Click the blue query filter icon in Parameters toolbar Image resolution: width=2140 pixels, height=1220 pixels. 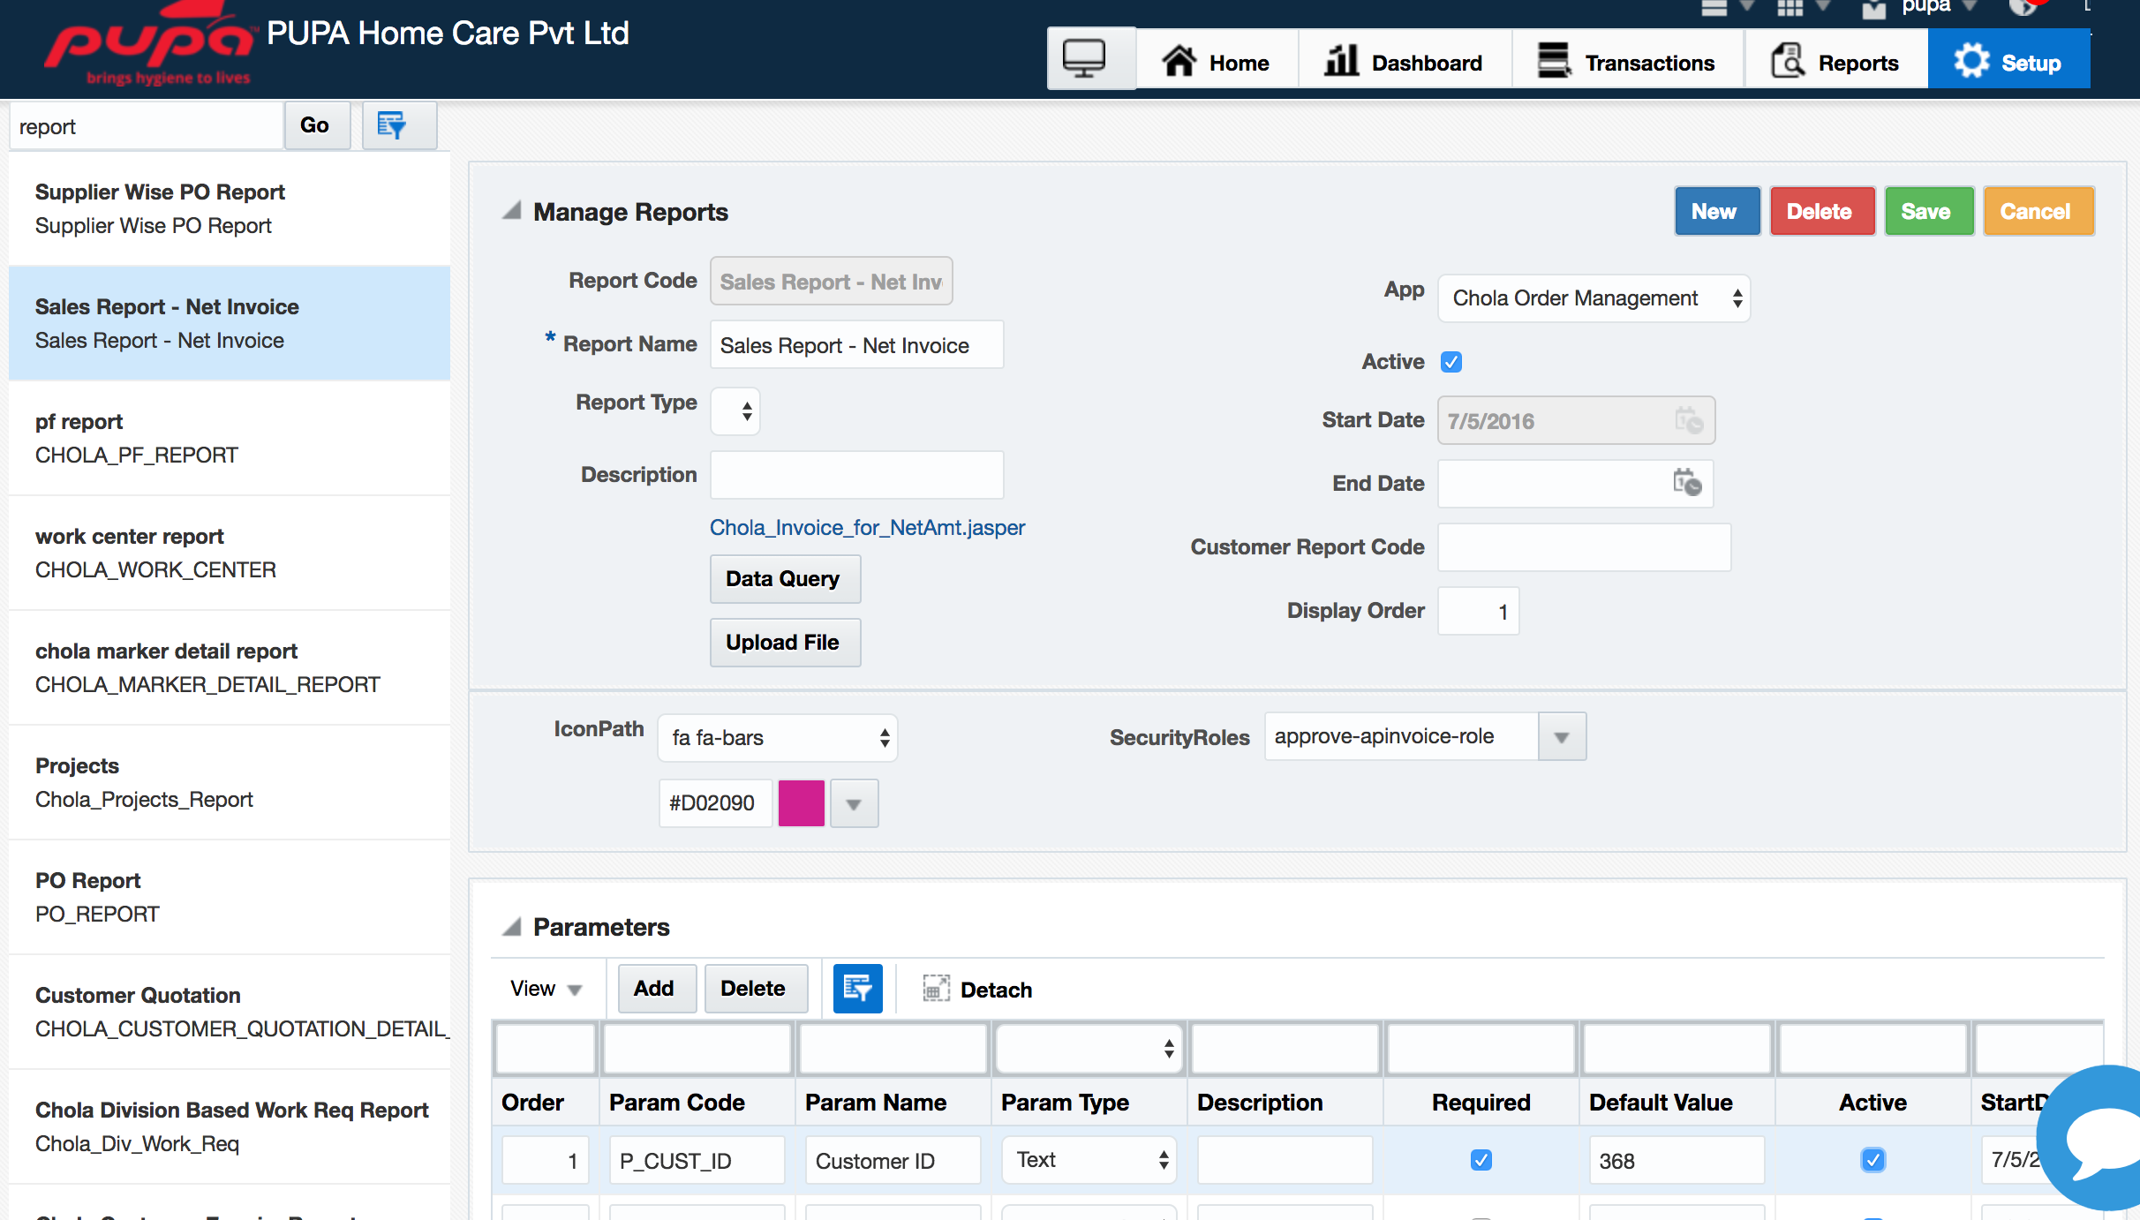pos(857,988)
